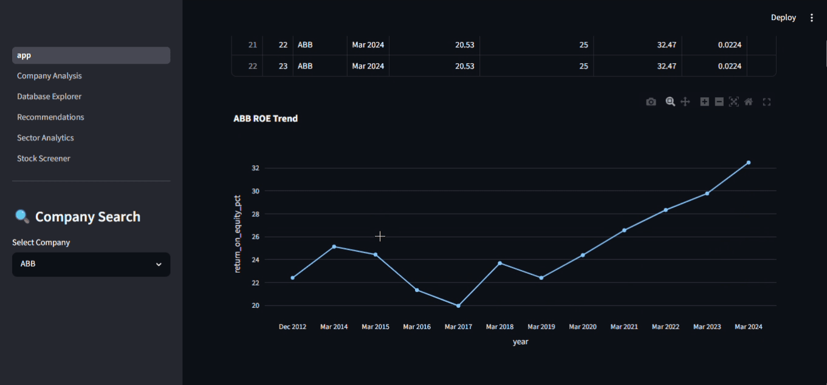Click the Mar 2022 data point
The height and width of the screenshot is (385, 827).
(x=666, y=210)
